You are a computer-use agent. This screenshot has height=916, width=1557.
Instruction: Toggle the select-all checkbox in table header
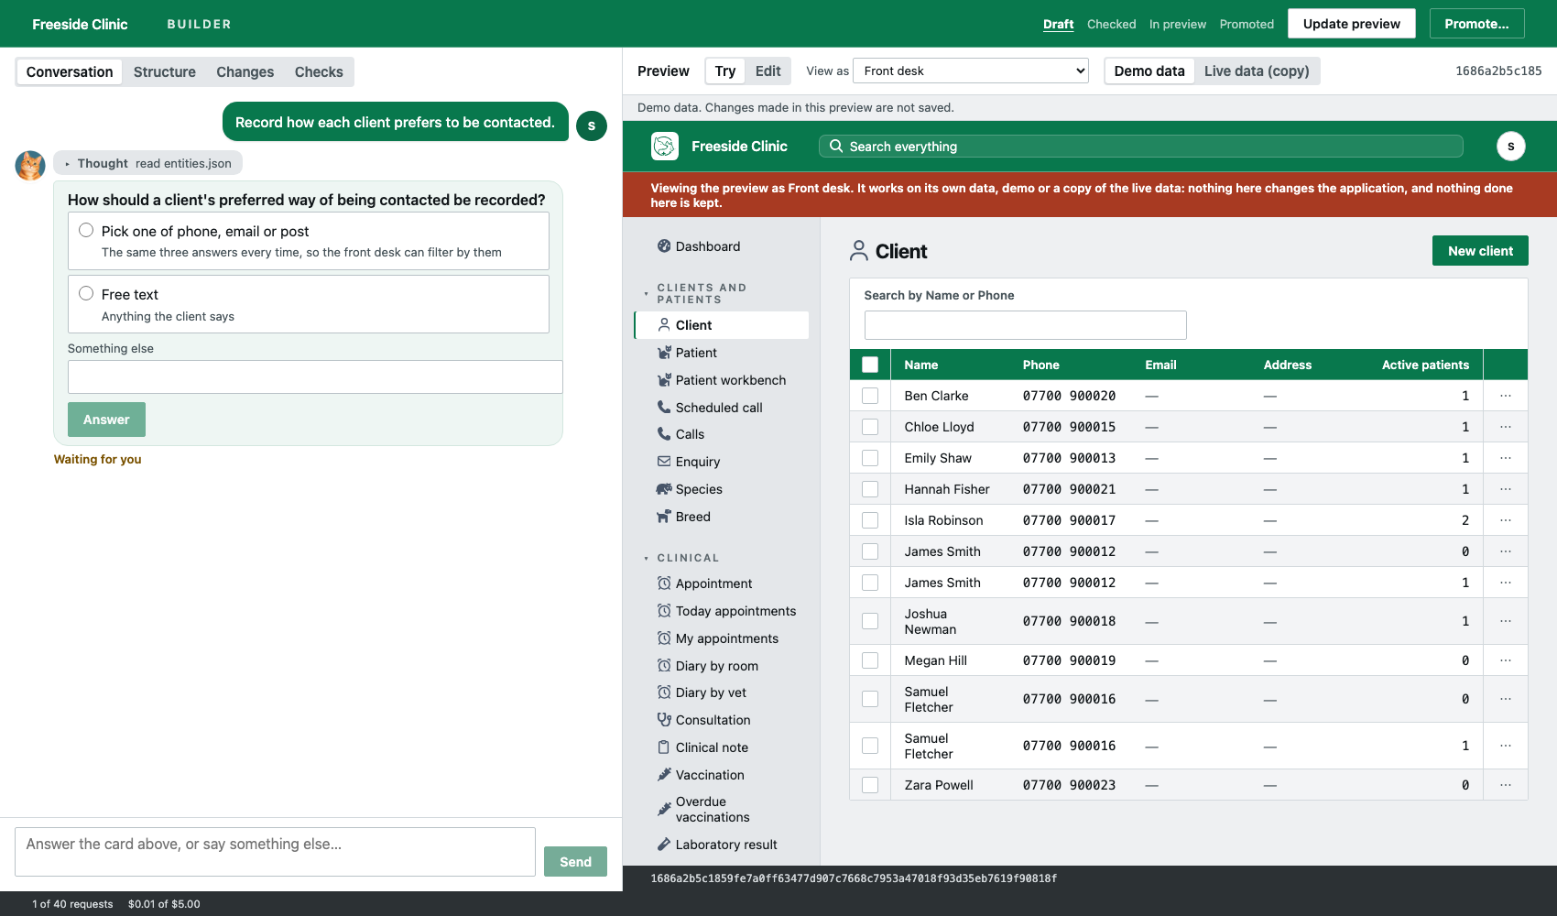coord(870,365)
